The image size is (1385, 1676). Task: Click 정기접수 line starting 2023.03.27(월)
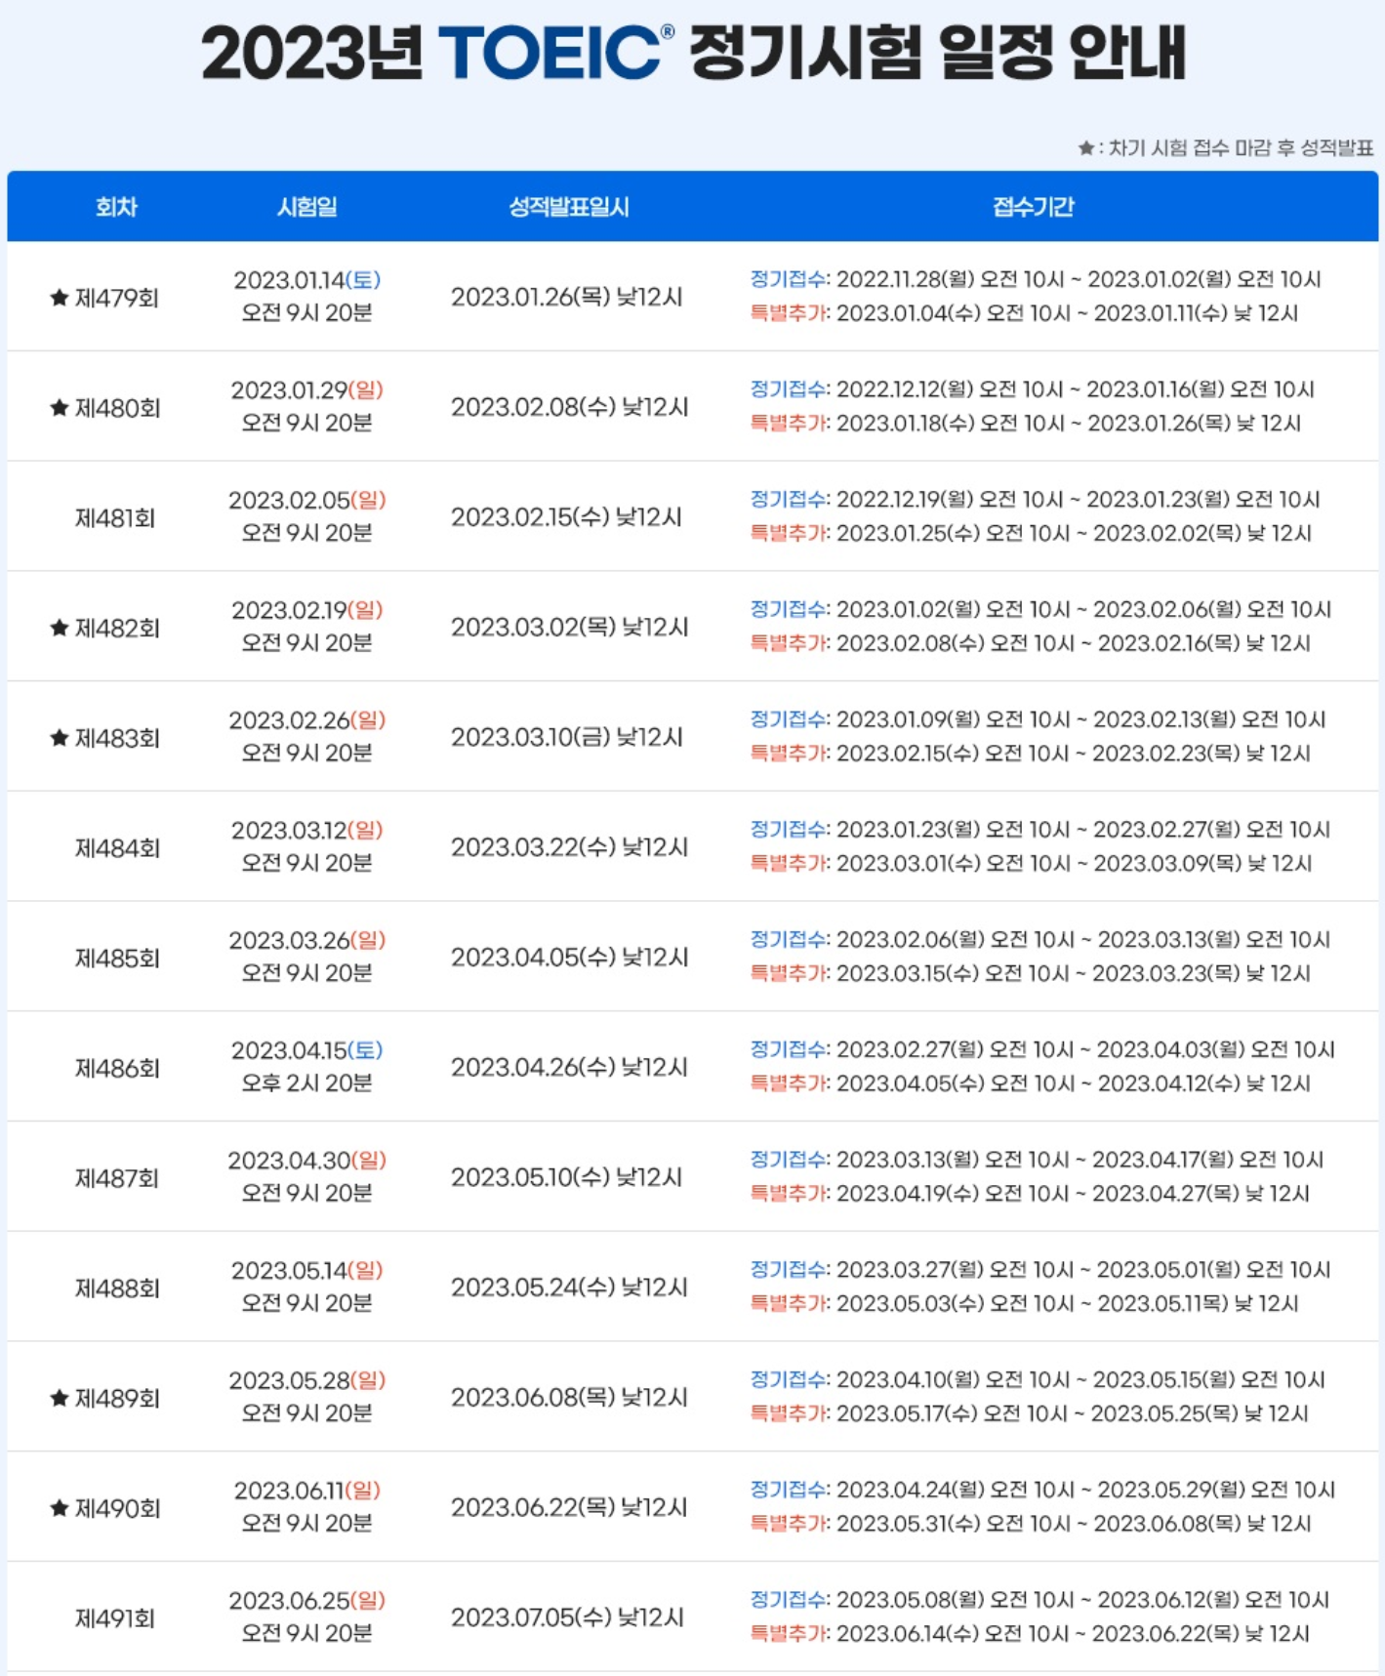click(1040, 1271)
